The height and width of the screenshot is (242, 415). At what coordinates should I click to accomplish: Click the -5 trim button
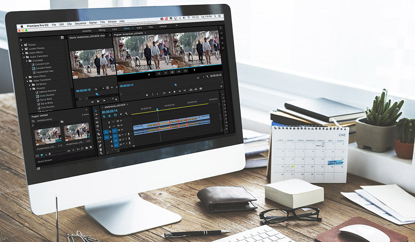[159, 74]
